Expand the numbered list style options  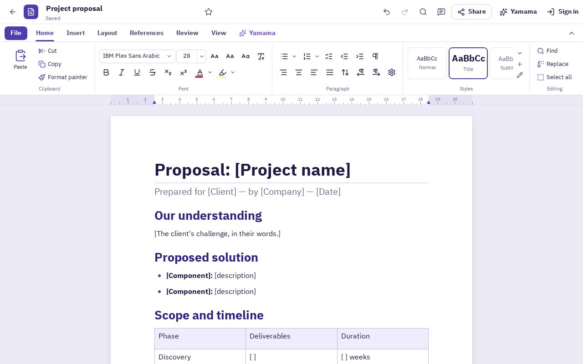pyautogui.click(x=317, y=56)
